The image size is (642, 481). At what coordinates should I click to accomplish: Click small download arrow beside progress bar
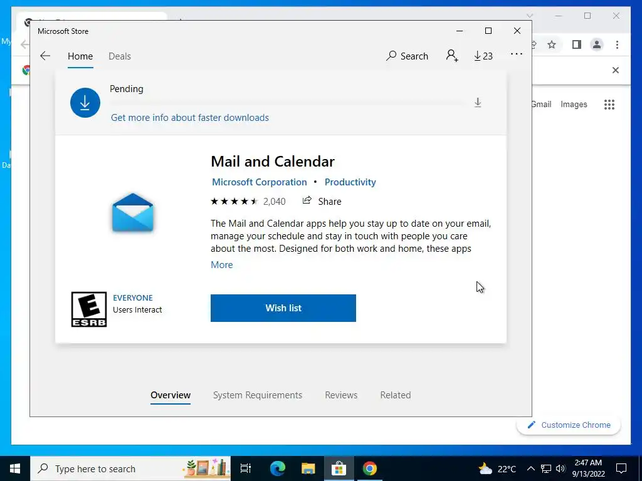[x=477, y=102]
